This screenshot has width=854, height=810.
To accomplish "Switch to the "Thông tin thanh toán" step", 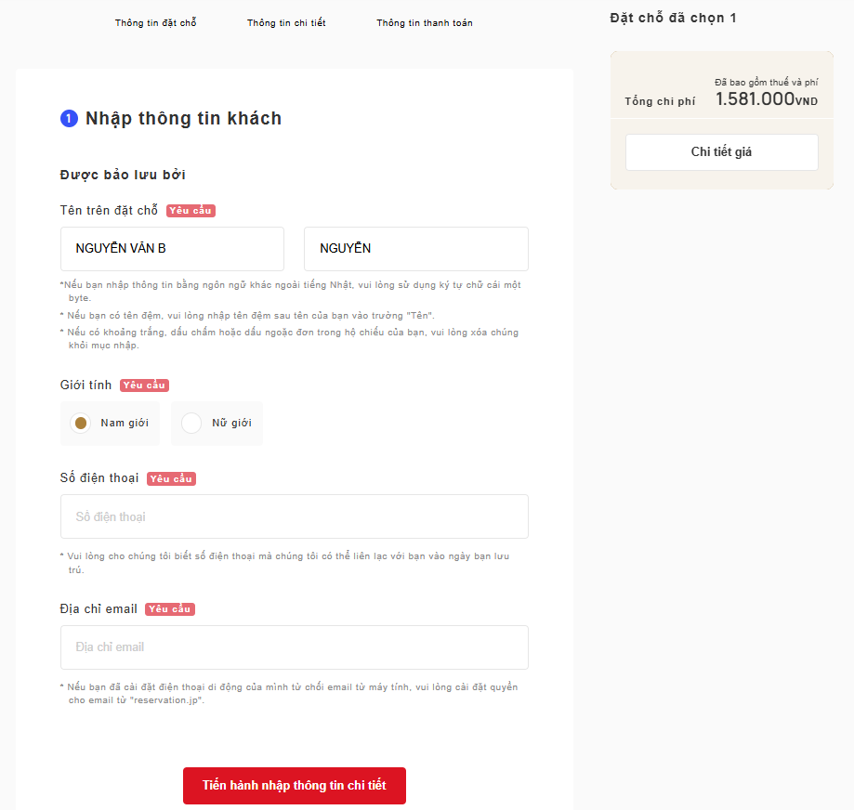I will point(424,23).
